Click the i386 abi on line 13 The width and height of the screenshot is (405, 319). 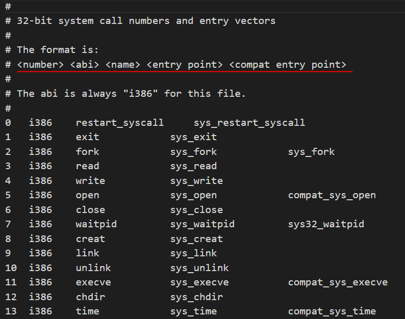pos(40,311)
